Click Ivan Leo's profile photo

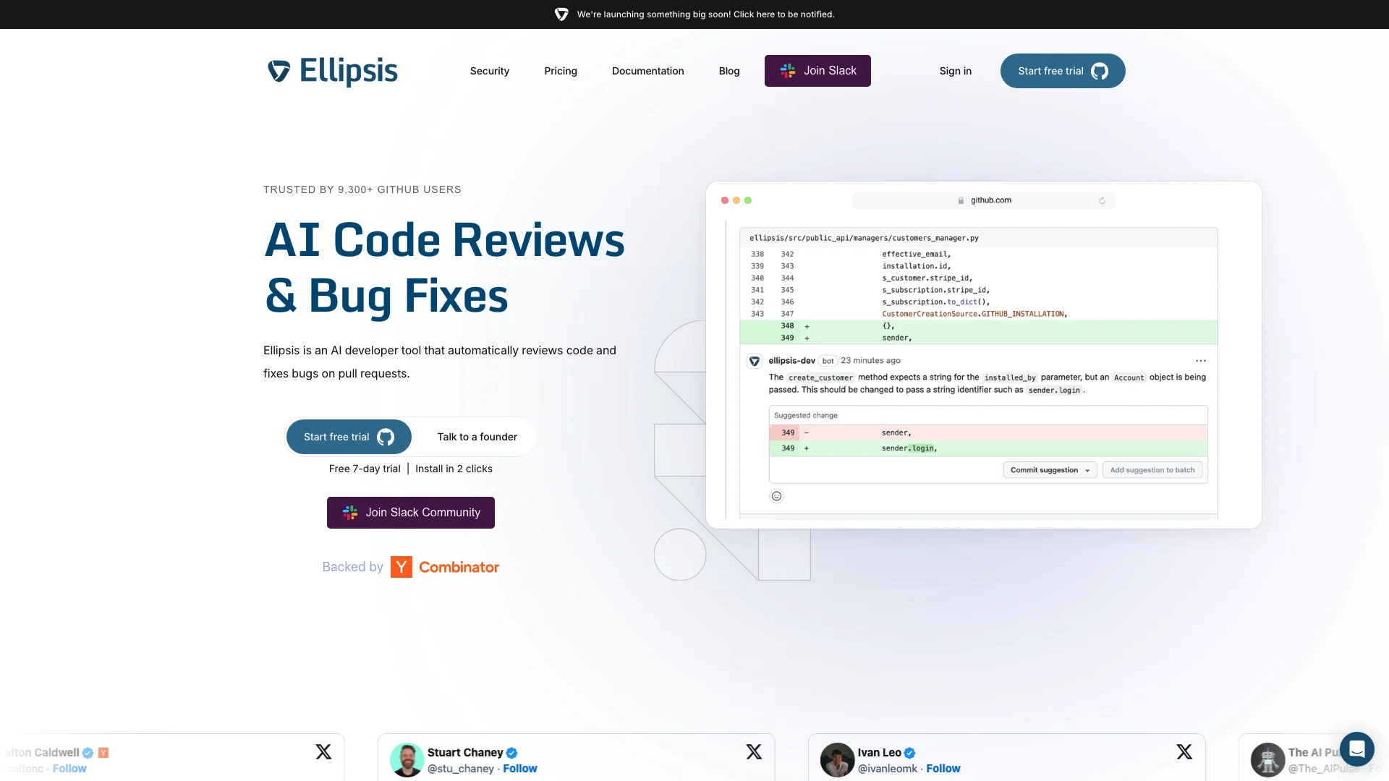coord(837,760)
